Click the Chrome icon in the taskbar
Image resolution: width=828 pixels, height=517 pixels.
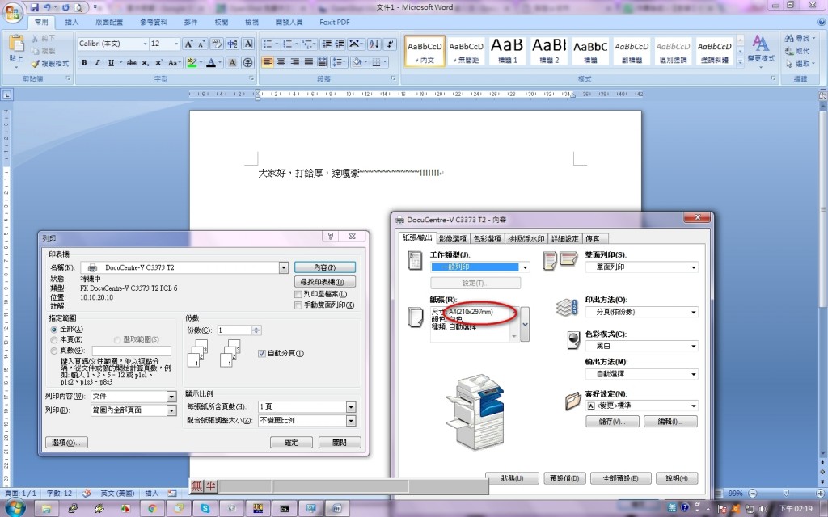pos(152,509)
